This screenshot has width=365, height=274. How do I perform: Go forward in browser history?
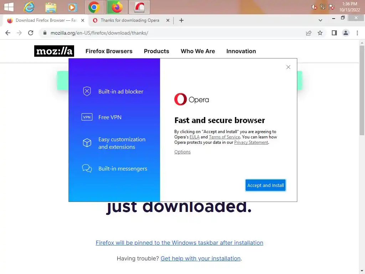(x=19, y=33)
